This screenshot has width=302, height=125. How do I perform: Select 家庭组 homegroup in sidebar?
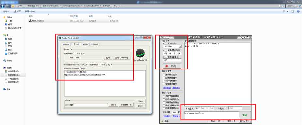tap(8, 61)
